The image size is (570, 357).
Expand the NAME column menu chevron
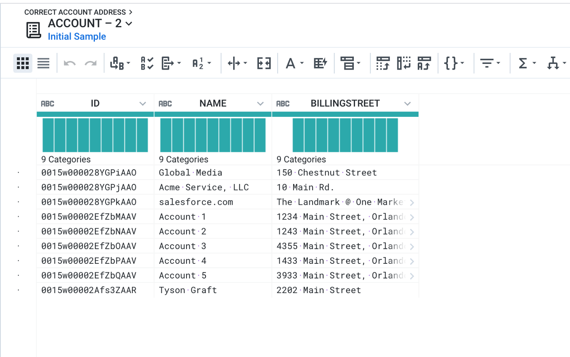261,104
